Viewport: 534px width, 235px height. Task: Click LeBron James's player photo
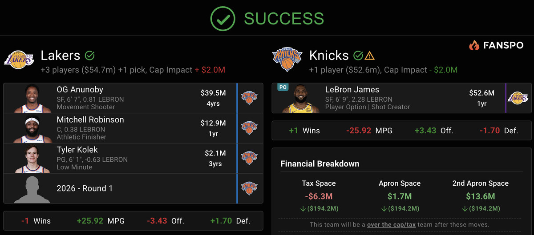pos(301,99)
